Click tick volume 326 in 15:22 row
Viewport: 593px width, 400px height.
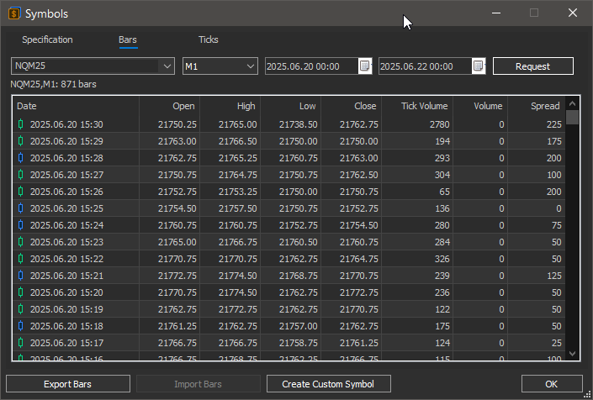pos(442,259)
